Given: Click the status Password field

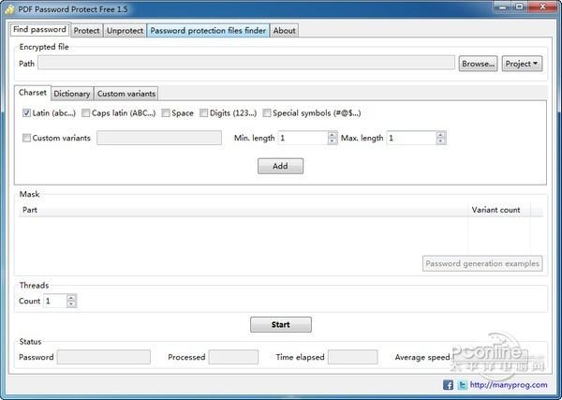Looking at the screenshot, I should point(104,357).
